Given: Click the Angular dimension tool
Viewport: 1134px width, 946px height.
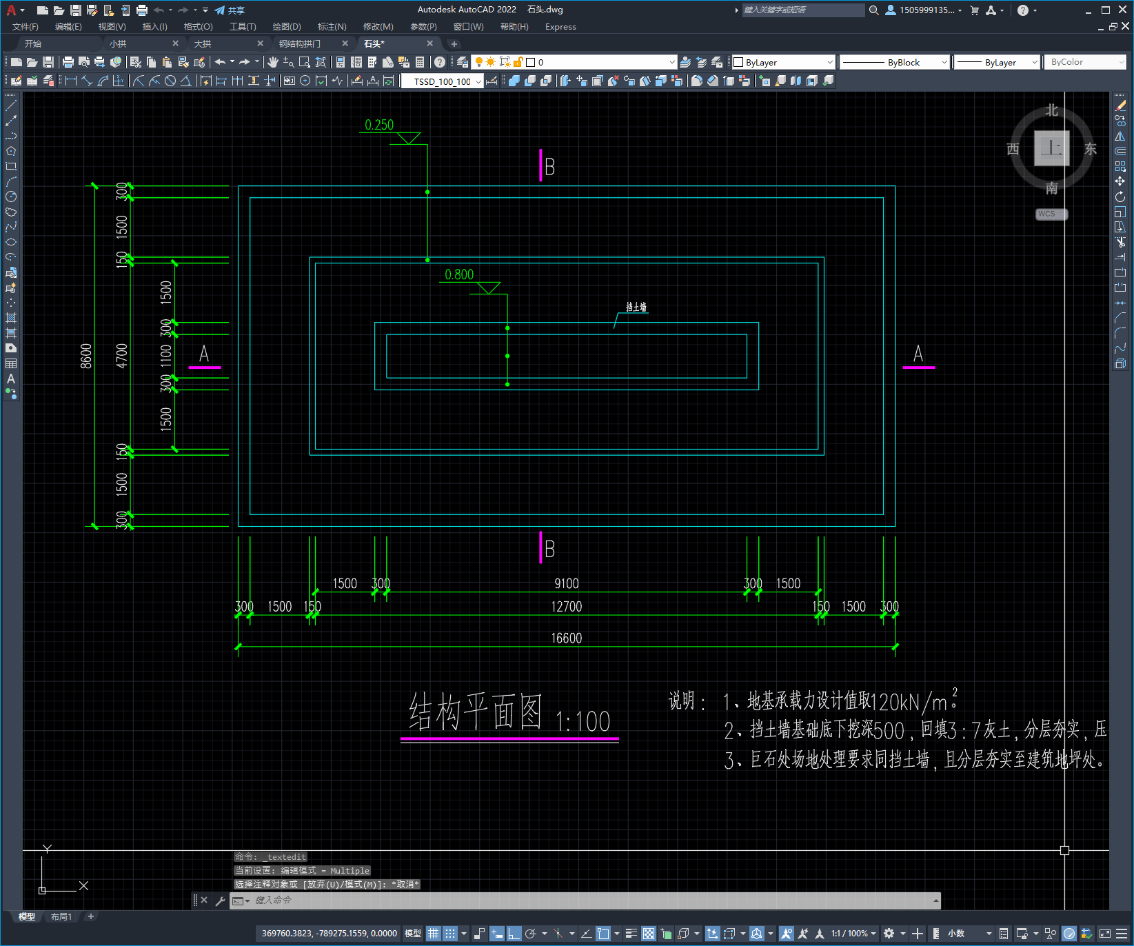Looking at the screenshot, I should point(186,81).
